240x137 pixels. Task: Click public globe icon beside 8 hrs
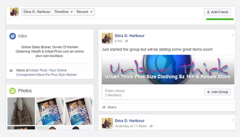coord(127,41)
